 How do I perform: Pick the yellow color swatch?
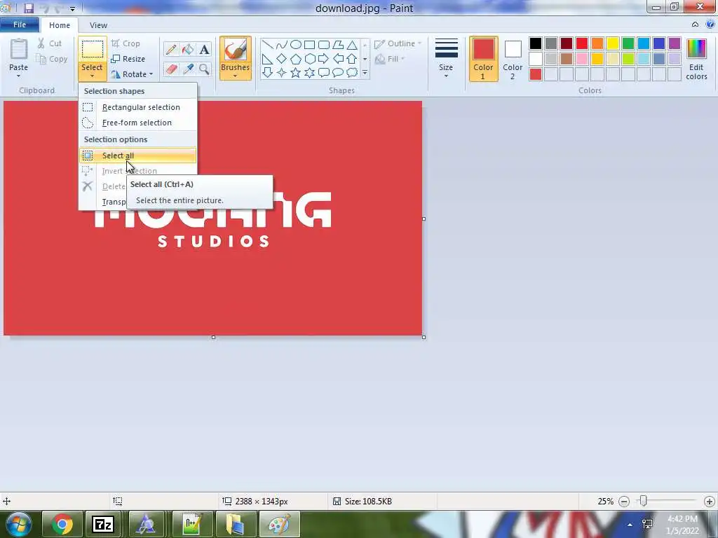click(x=613, y=43)
